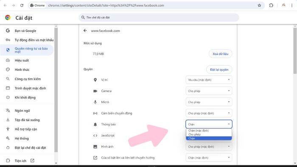Click the browser forward arrow

tap(13, 5)
